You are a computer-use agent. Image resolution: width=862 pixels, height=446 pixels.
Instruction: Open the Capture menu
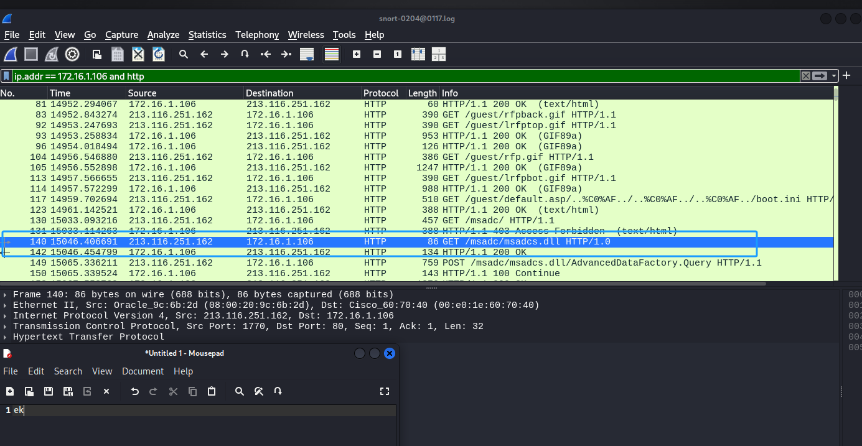(121, 35)
